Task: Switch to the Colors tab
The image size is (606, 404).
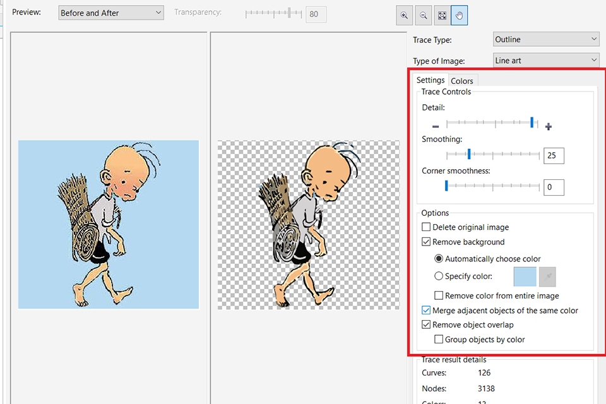Action: (462, 80)
